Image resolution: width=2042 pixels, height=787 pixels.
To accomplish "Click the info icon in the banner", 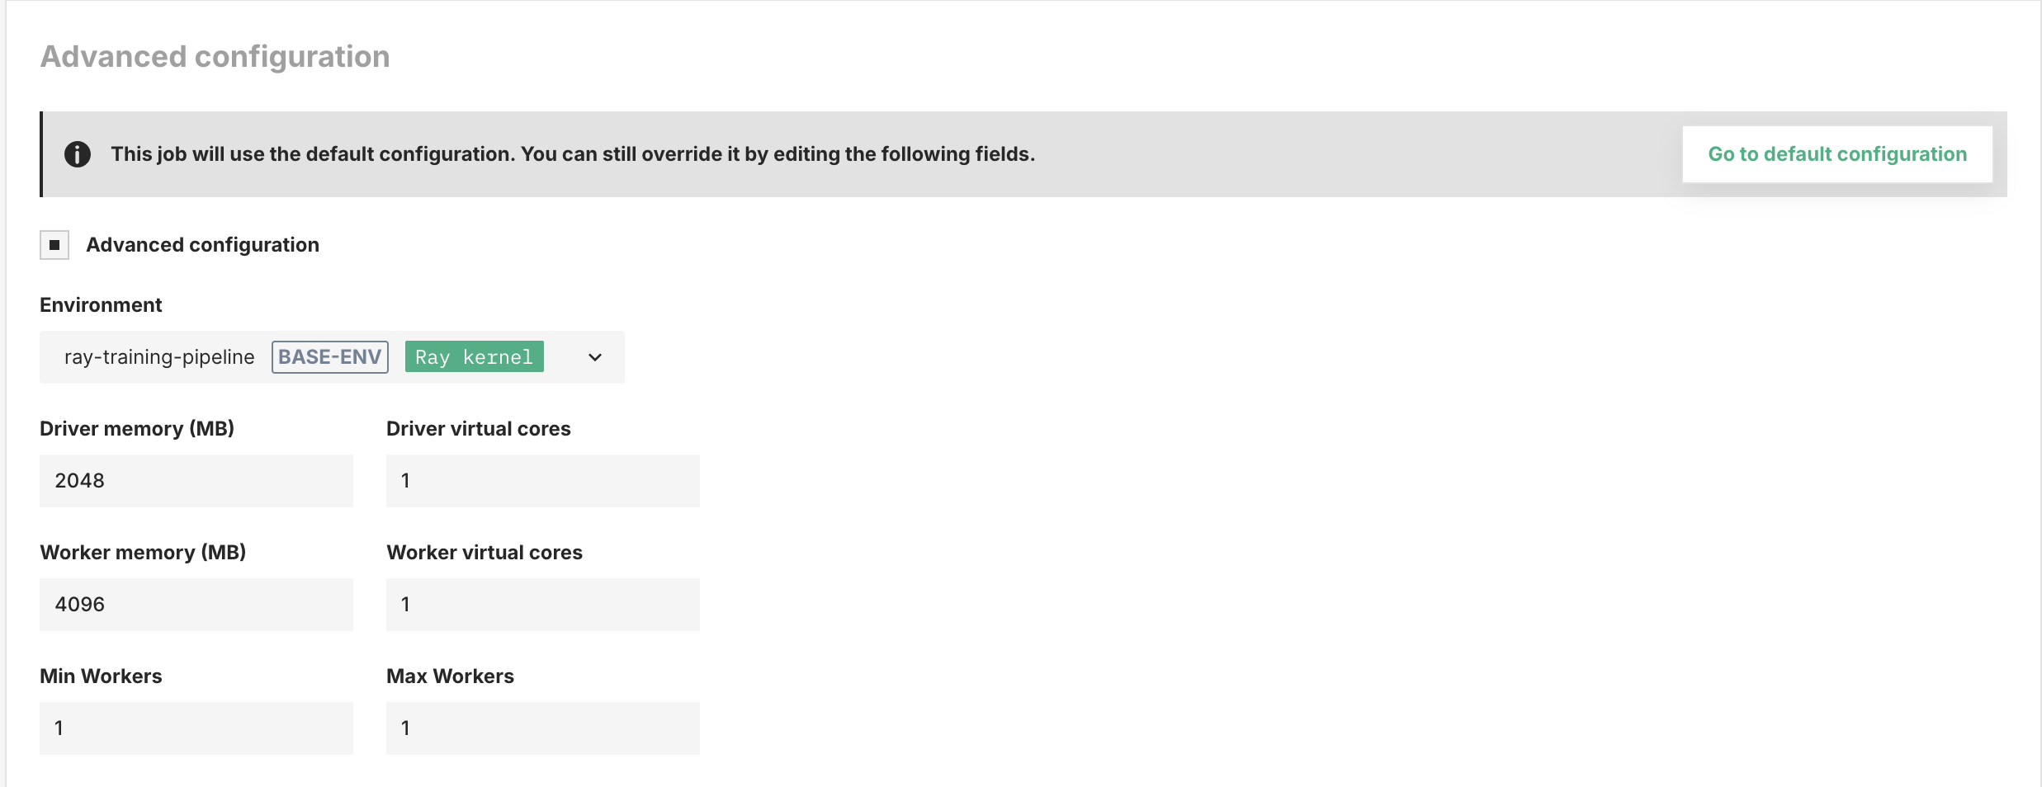I will [x=78, y=154].
